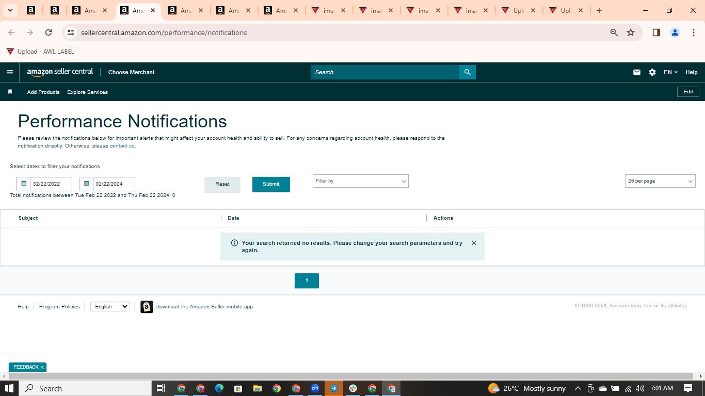Open the Chrome profile avatar

675,32
